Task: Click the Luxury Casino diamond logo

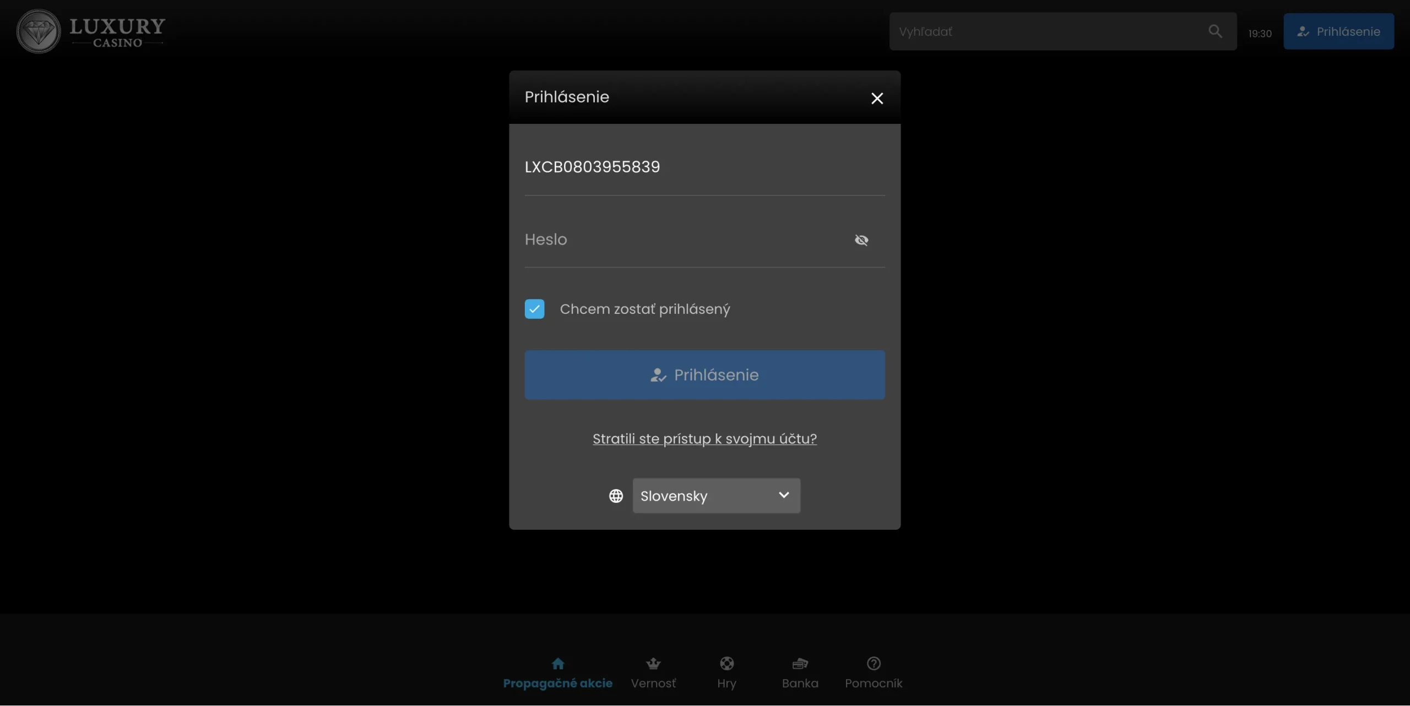Action: (x=91, y=31)
